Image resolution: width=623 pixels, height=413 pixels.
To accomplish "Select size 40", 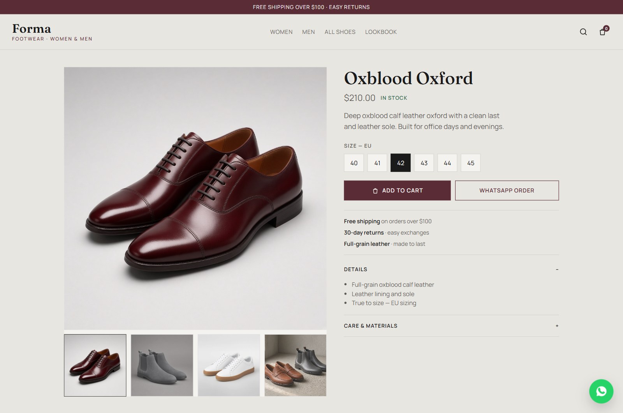I will [354, 163].
